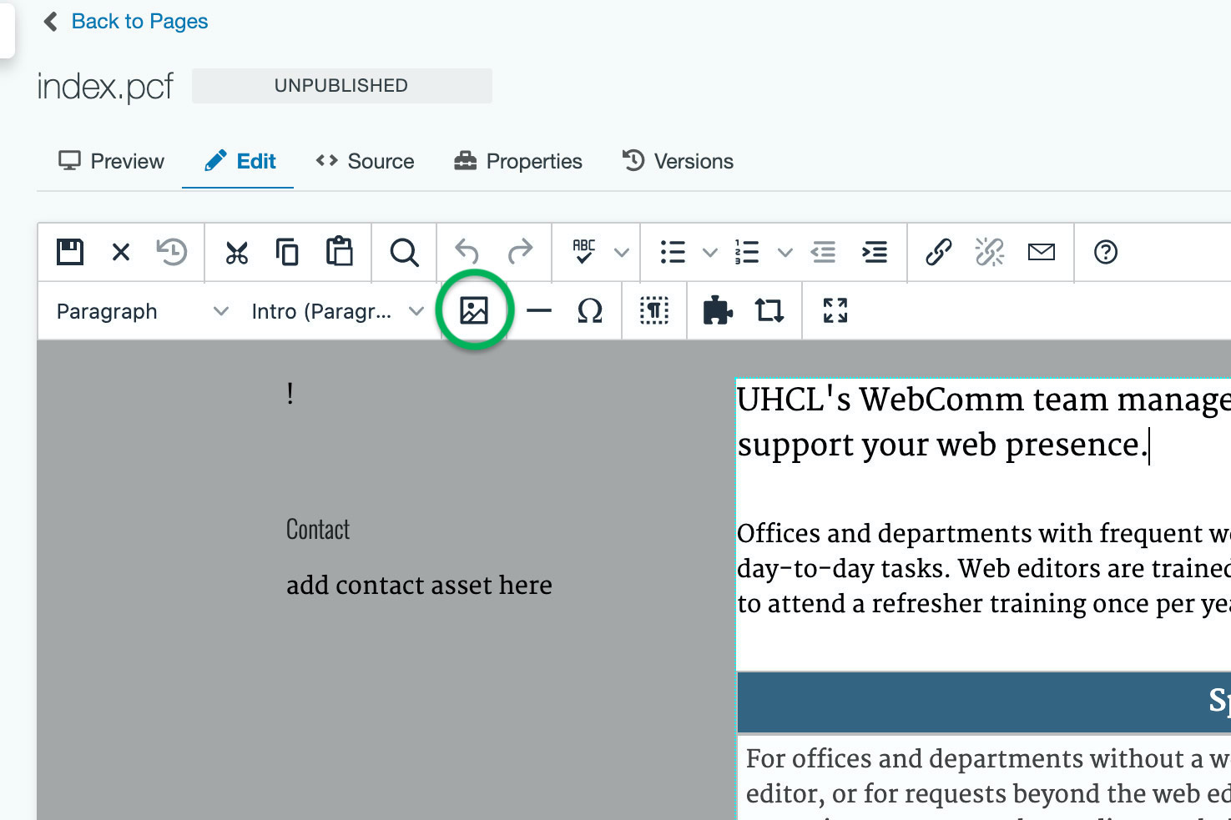Image resolution: width=1231 pixels, height=820 pixels.
Task: Create a mailto link with the envelope icon
Action: 1041,252
